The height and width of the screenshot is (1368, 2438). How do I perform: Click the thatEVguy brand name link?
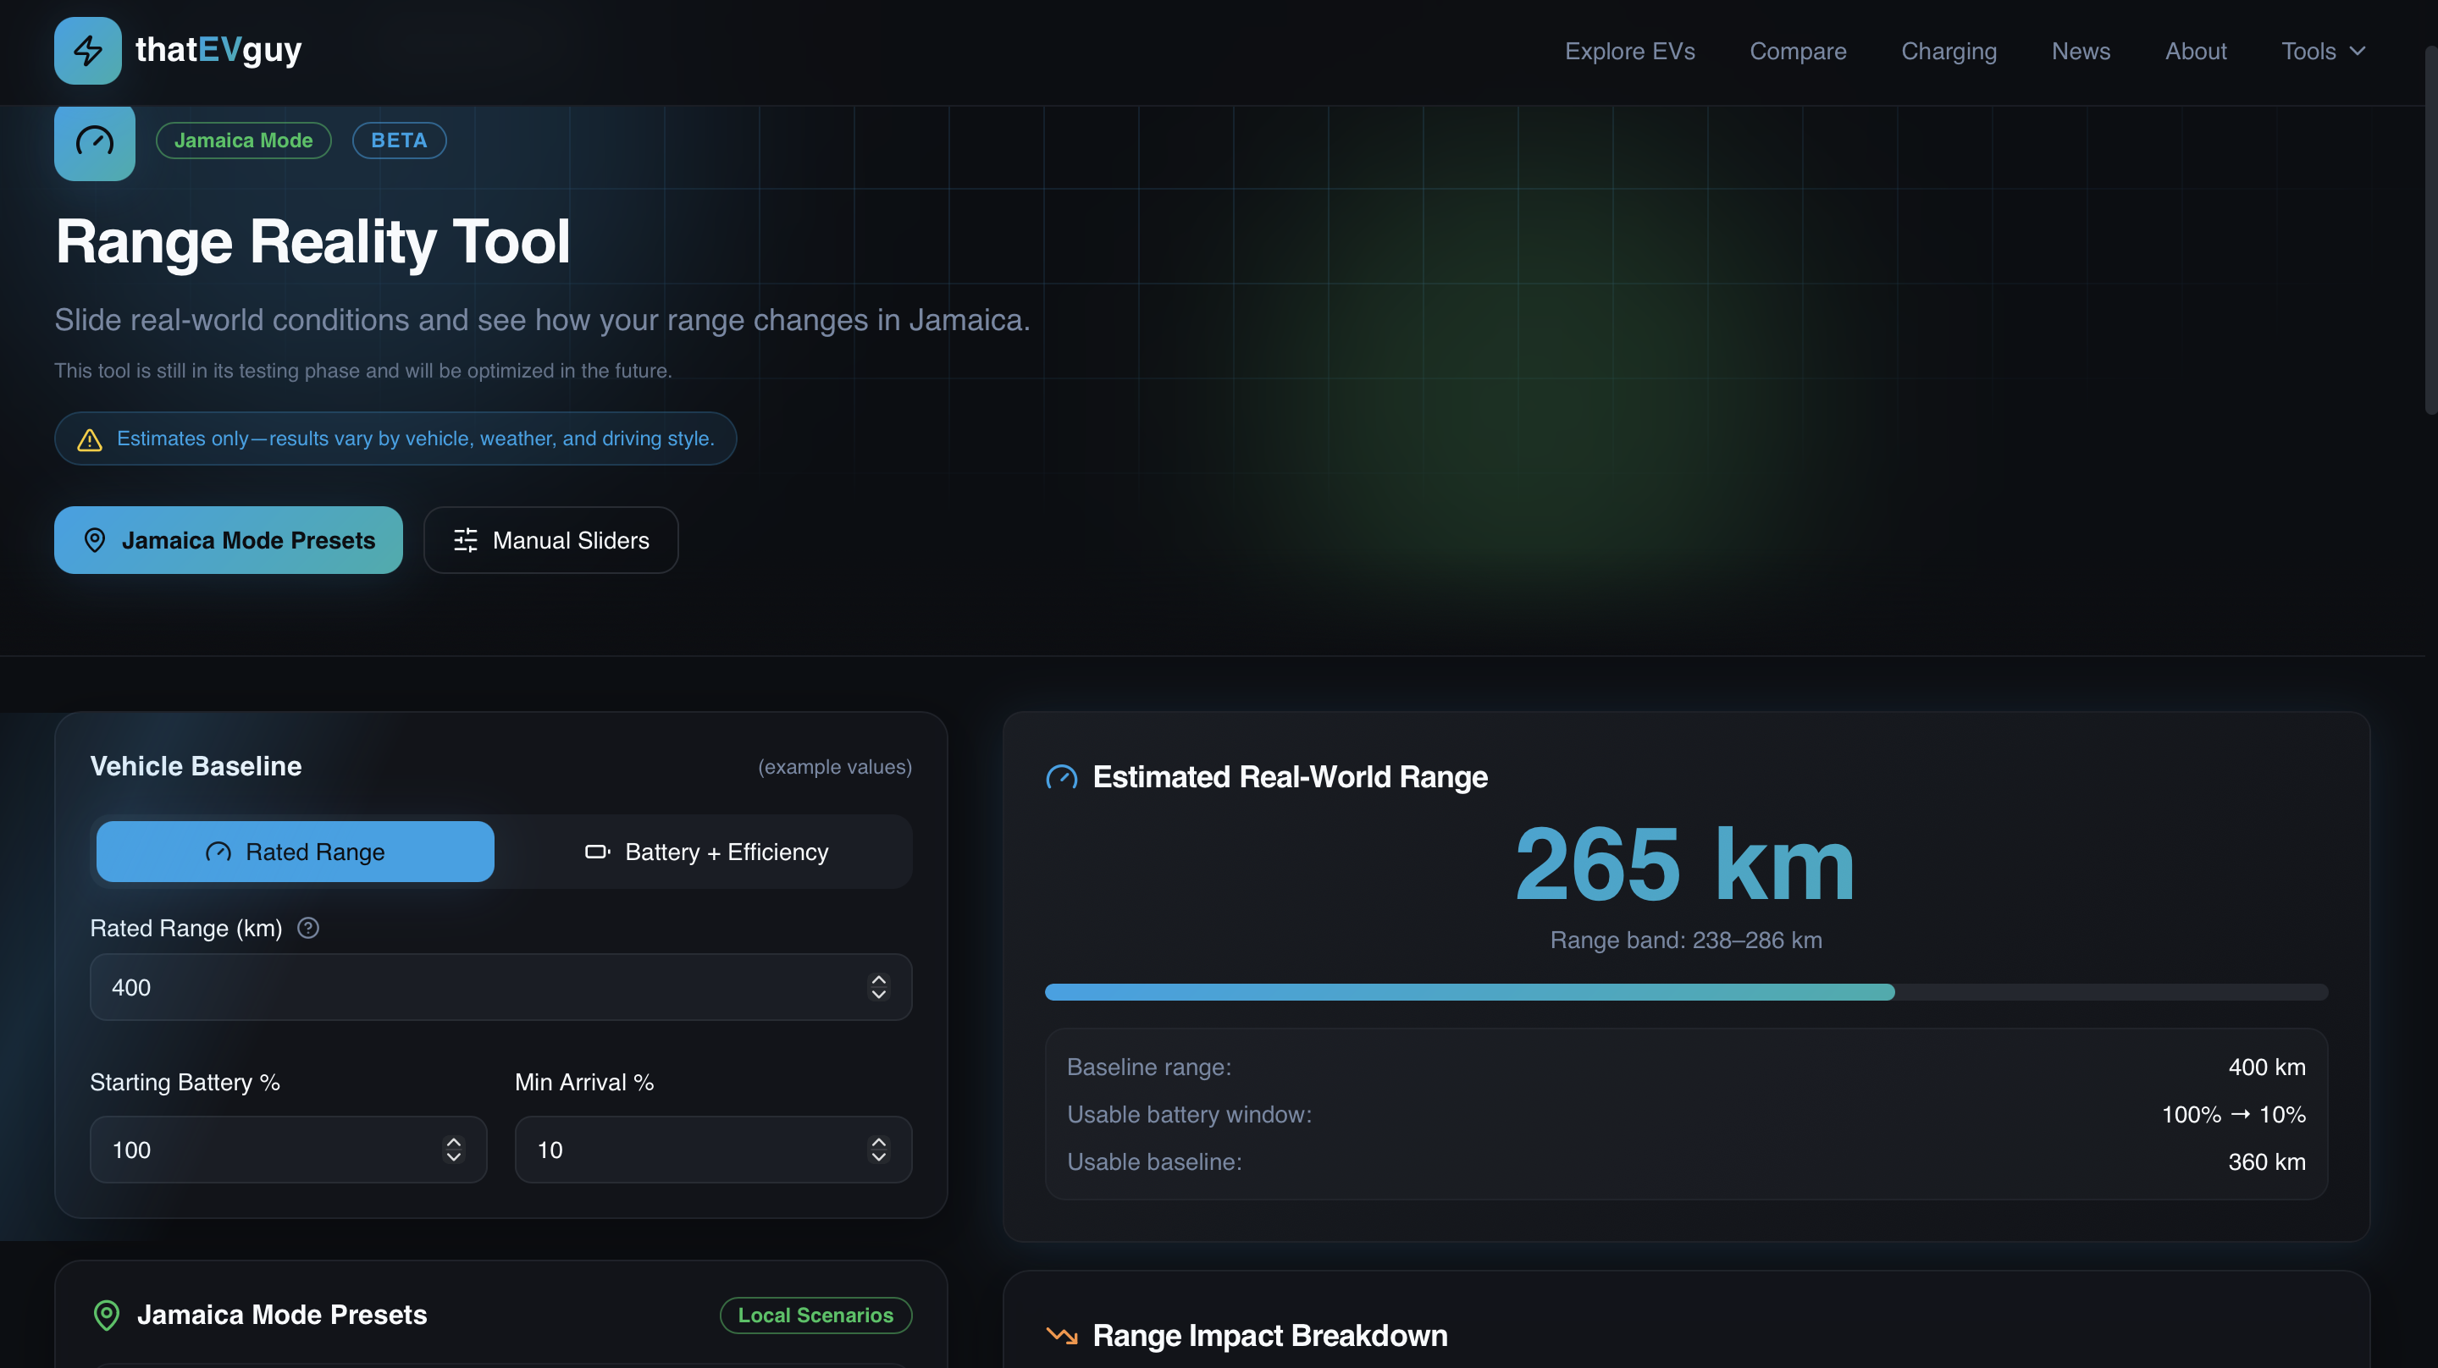coord(218,49)
